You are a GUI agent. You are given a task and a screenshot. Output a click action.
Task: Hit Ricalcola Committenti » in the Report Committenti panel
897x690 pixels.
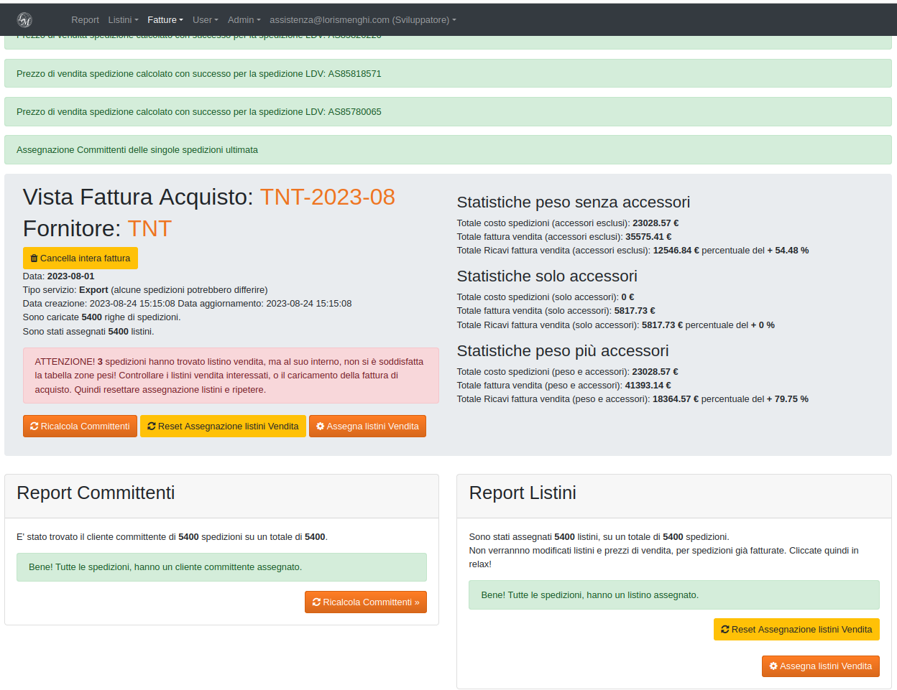365,602
